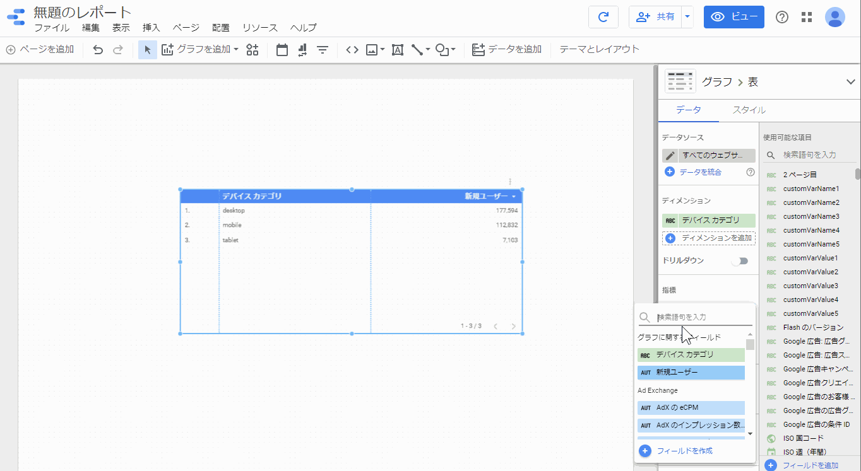The width and height of the screenshot is (861, 471).
Task: Insert a text box
Action: (x=398, y=49)
